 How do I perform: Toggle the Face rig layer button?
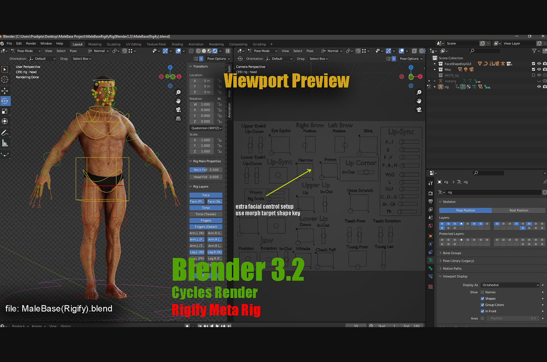tap(206, 195)
